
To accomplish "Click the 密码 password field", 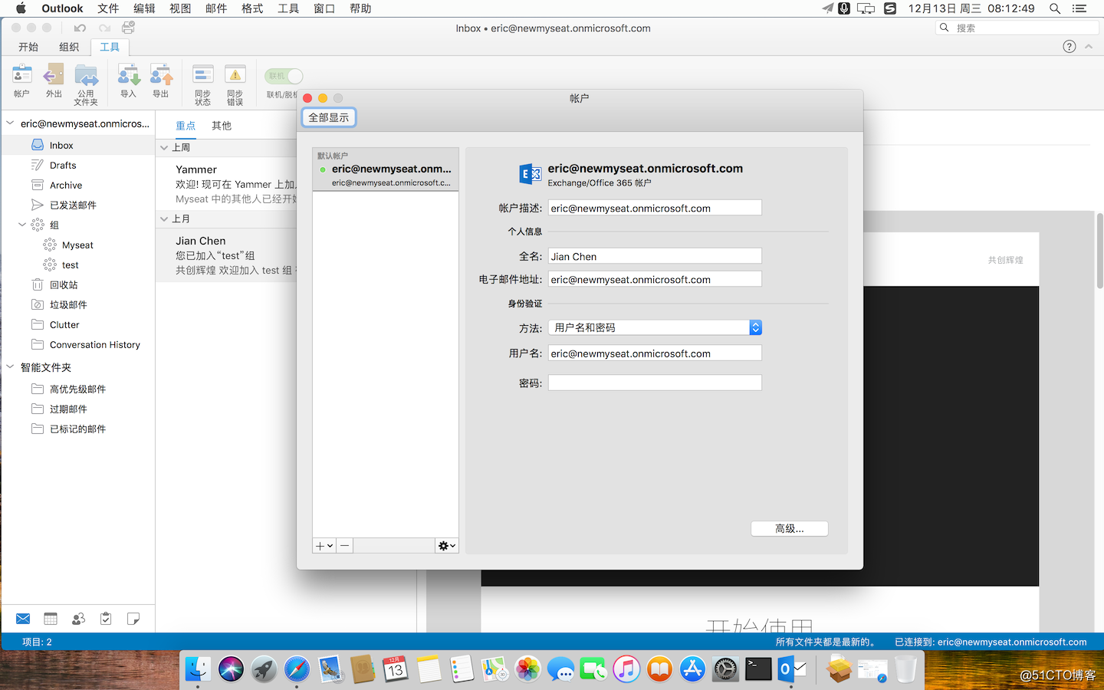I will point(655,383).
